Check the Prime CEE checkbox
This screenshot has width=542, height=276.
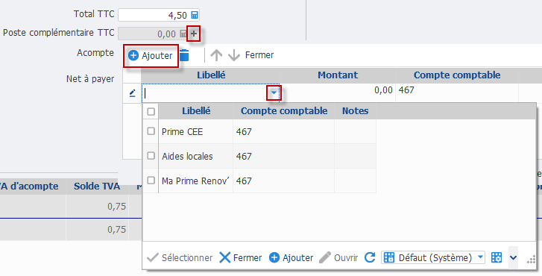click(151, 131)
